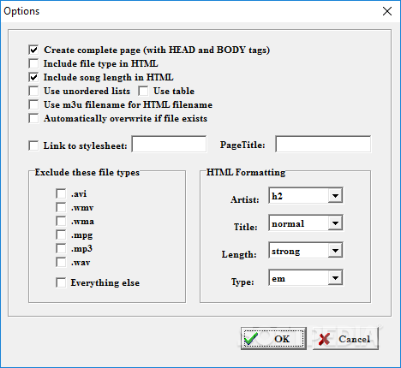
Task: Disable Include song length in HTML
Action: [33, 77]
